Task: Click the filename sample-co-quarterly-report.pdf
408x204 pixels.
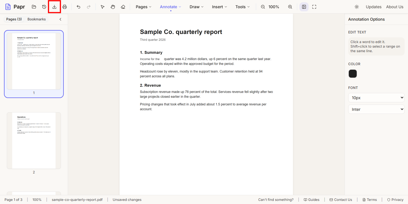Action: click(x=77, y=200)
